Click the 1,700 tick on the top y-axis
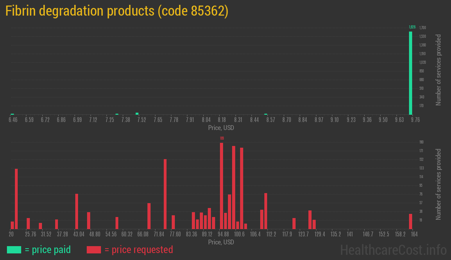 (423, 28)
